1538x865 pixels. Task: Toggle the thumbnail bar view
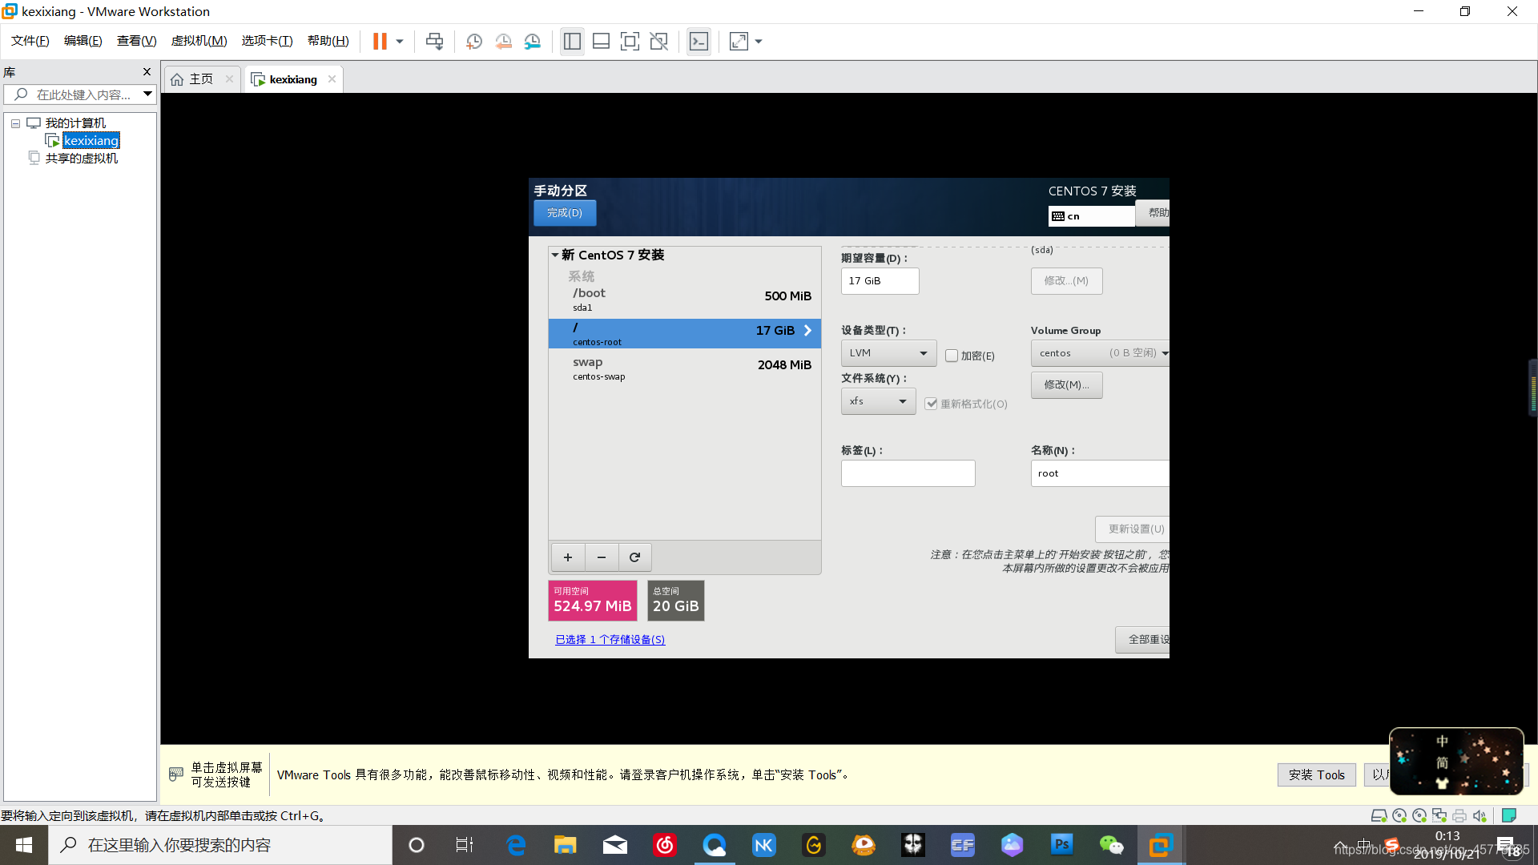(x=601, y=41)
